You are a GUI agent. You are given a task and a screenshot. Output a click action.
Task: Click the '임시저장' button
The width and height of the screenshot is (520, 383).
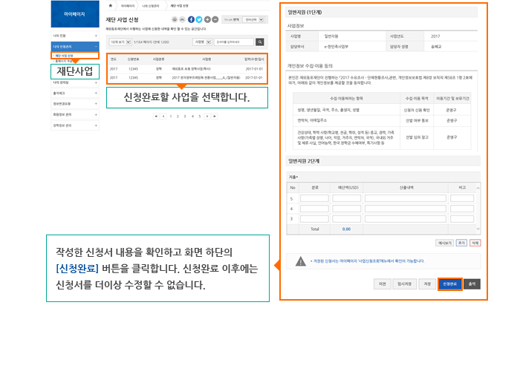click(x=404, y=284)
